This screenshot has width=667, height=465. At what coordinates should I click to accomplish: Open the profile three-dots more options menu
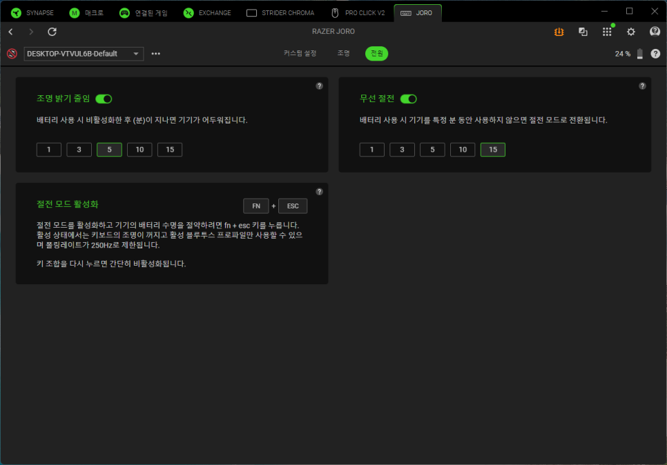pos(155,54)
